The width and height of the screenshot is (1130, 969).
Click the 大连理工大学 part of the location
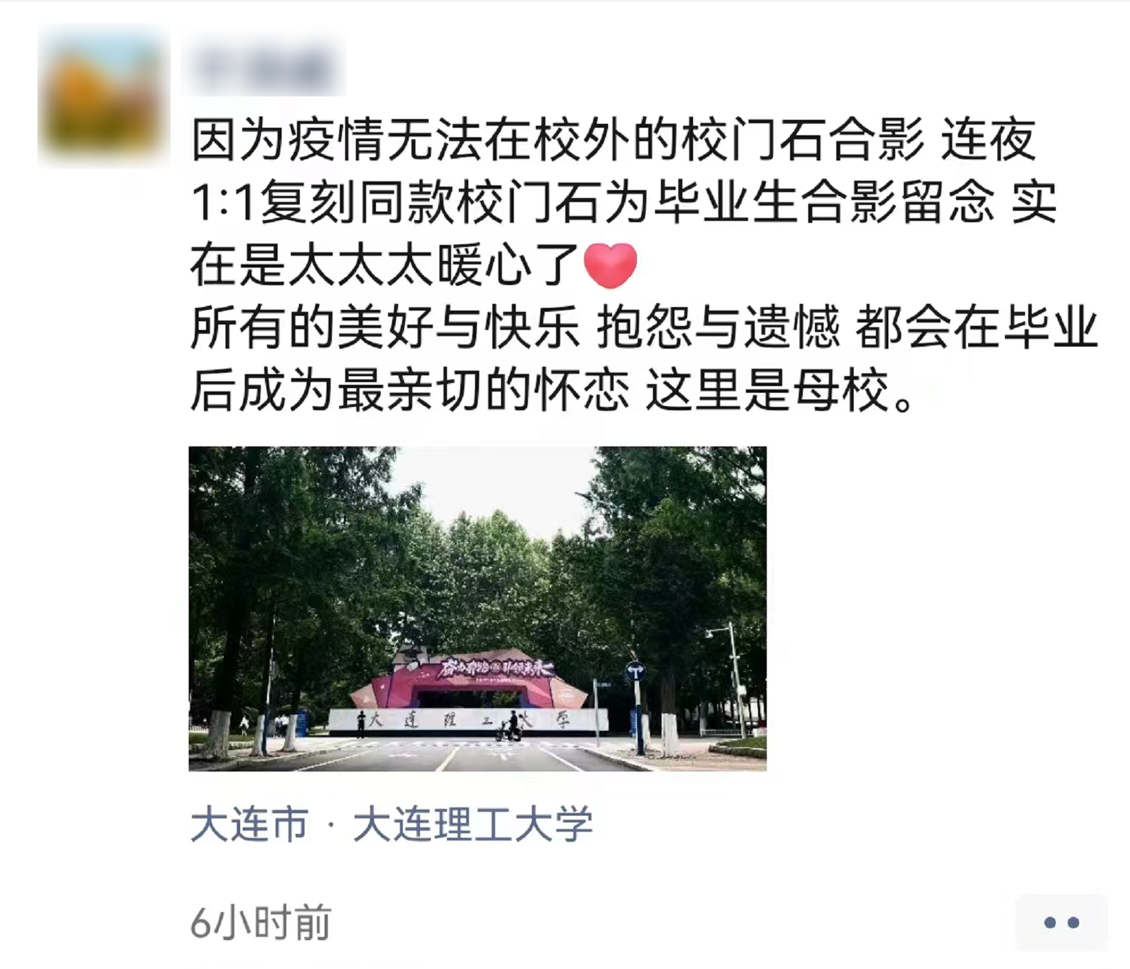(473, 824)
